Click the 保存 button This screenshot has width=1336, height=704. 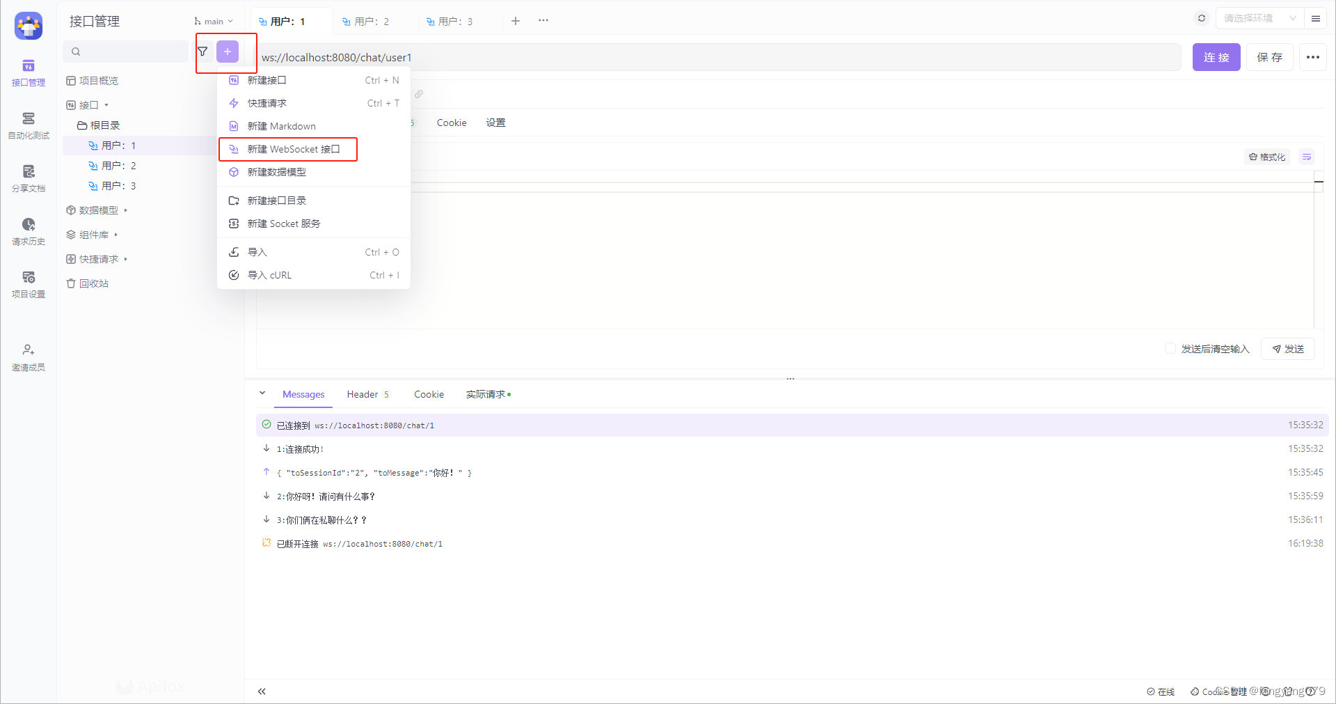click(x=1269, y=57)
